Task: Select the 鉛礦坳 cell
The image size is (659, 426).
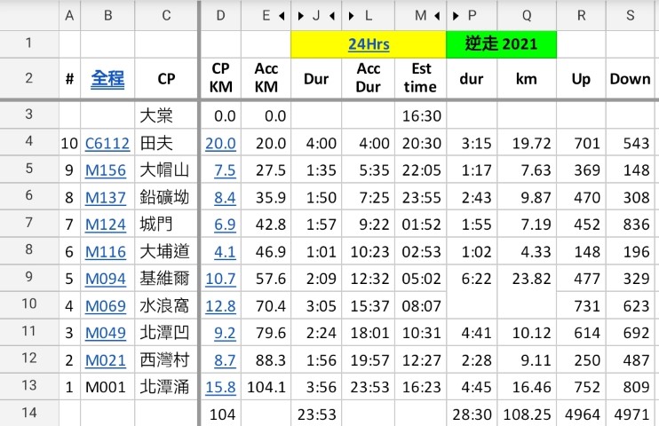Action: (x=166, y=197)
